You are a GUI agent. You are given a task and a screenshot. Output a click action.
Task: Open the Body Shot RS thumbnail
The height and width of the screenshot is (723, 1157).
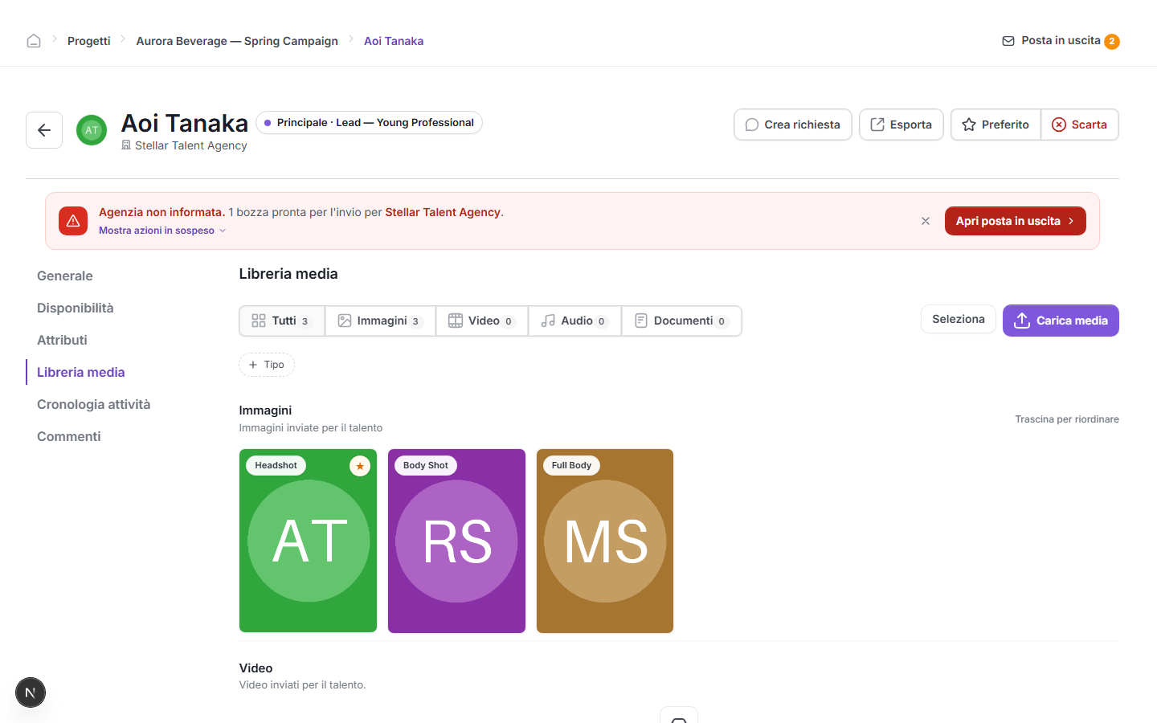(x=456, y=541)
